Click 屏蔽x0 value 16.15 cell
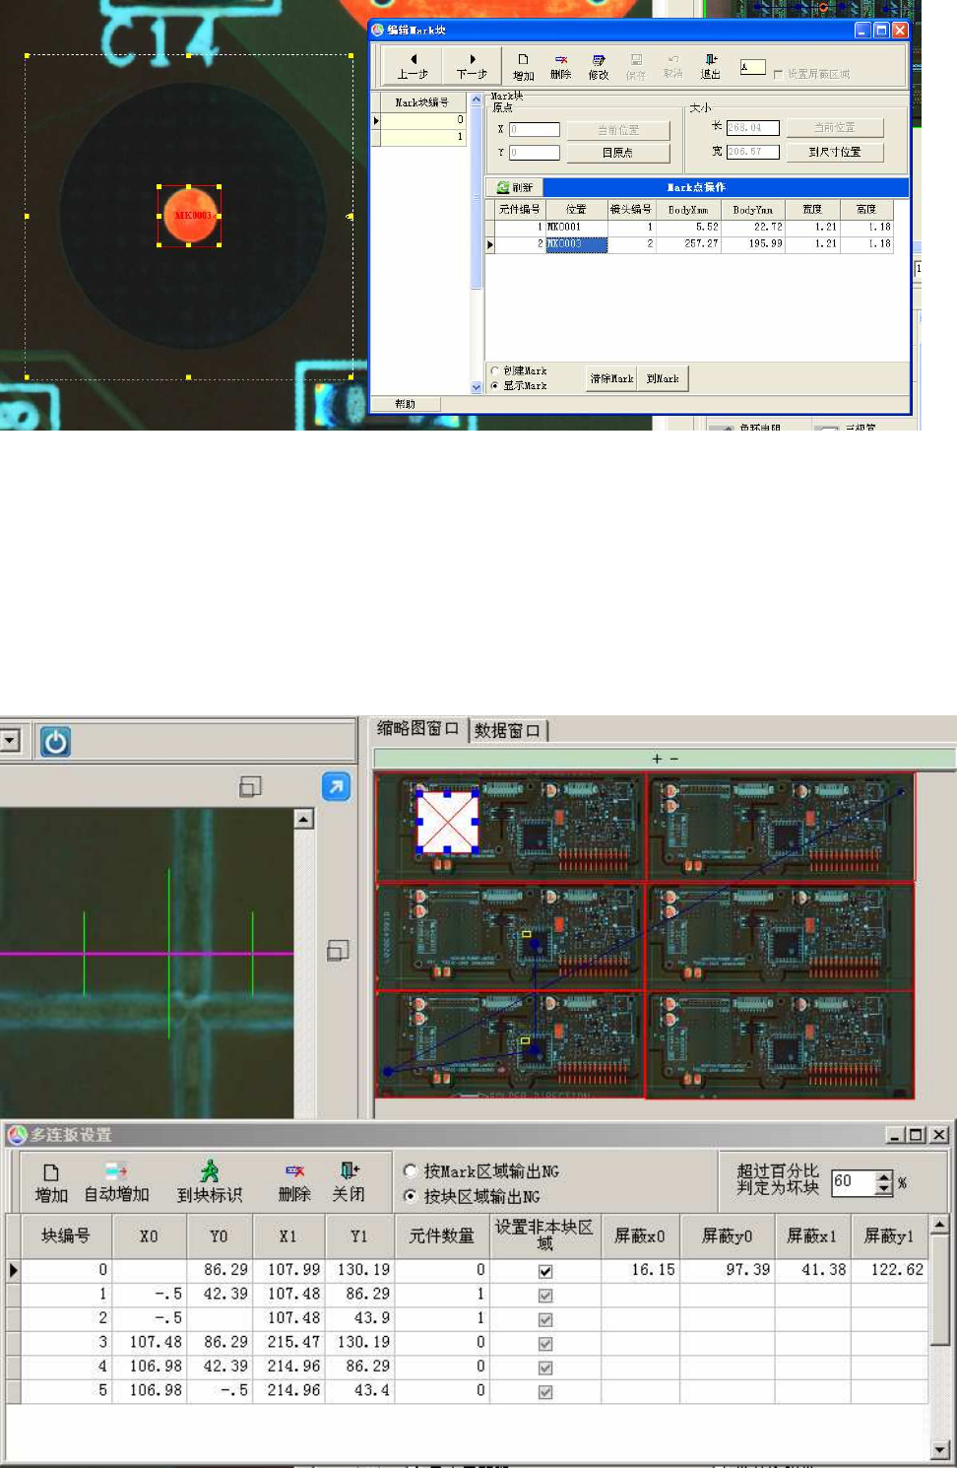The image size is (957, 1468). point(640,1270)
